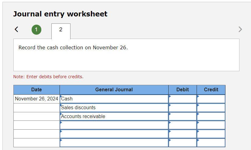Click the 'Enter debits before credits' note
This screenshot has height=150, width=251.
(48, 77)
